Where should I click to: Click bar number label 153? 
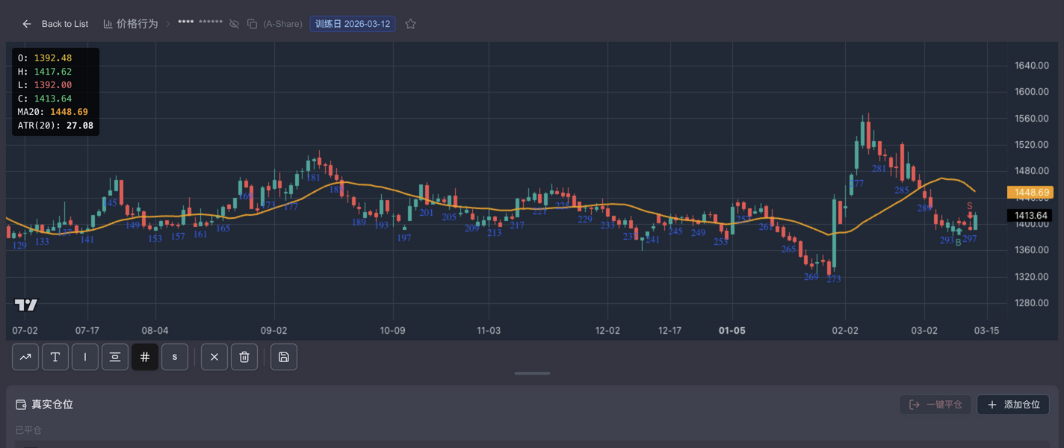tap(155, 239)
